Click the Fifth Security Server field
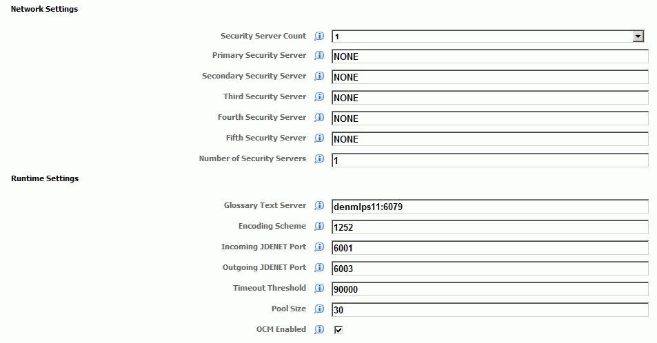The width and height of the screenshot is (657, 343). click(489, 139)
